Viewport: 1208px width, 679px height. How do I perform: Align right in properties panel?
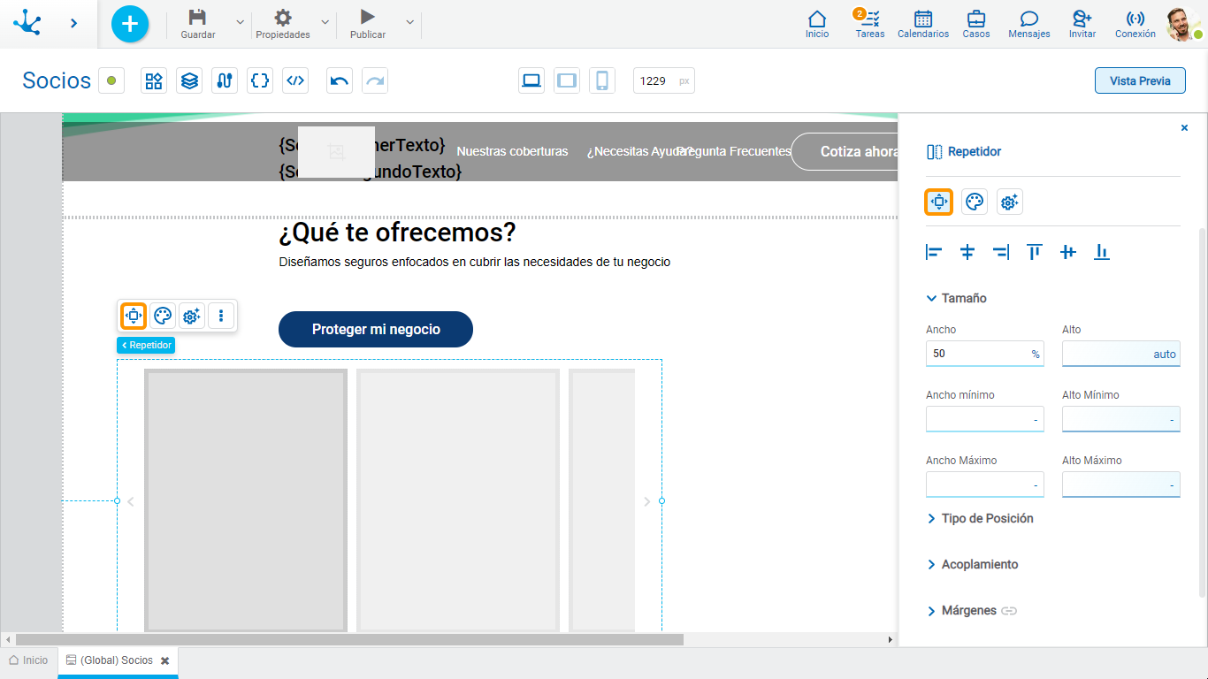[x=1001, y=252]
